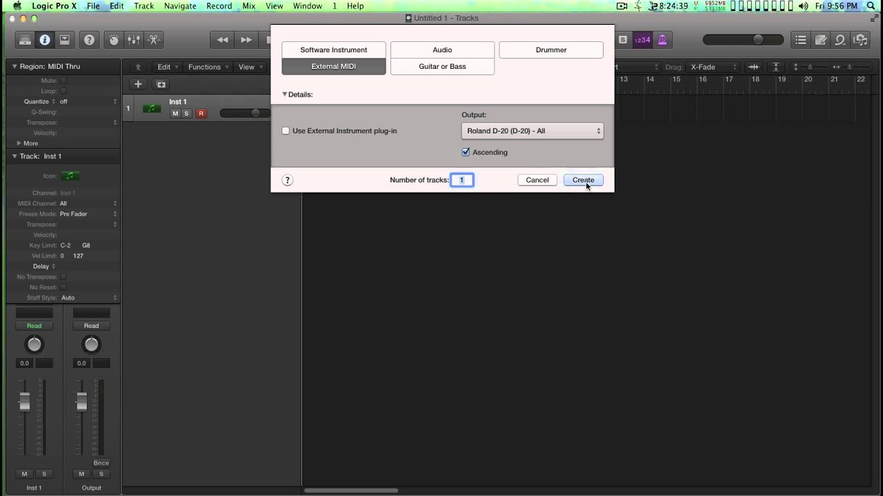Click the vertical auto zoom icon
Image resolution: width=883 pixels, height=496 pixels.
pos(776,67)
